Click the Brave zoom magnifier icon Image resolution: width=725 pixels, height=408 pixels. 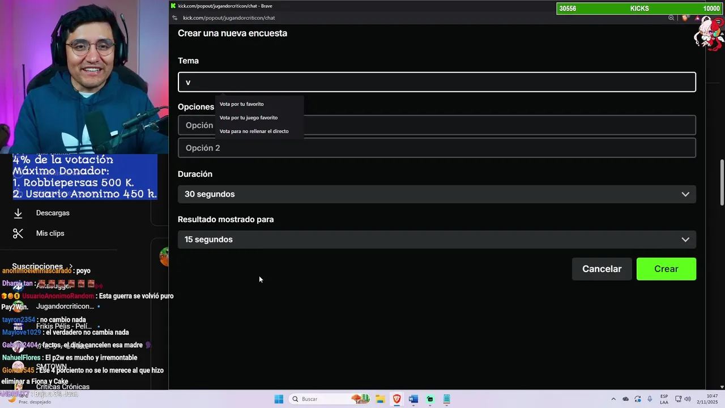click(x=671, y=18)
